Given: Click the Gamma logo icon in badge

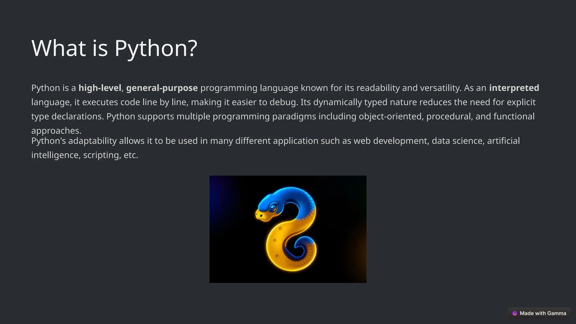Looking at the screenshot, I should pyautogui.click(x=515, y=313).
